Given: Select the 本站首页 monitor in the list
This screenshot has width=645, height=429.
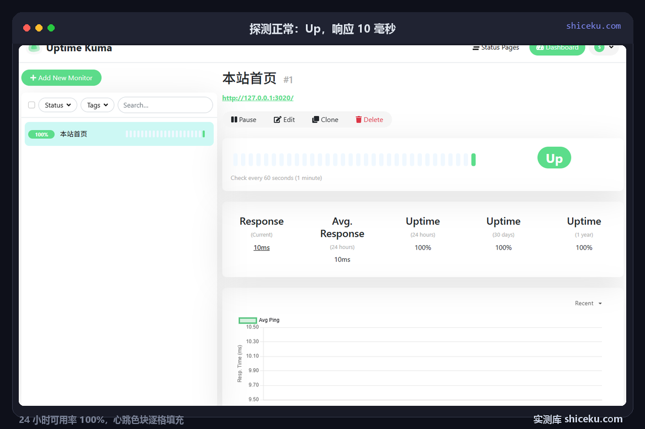Looking at the screenshot, I should pyautogui.click(x=119, y=134).
